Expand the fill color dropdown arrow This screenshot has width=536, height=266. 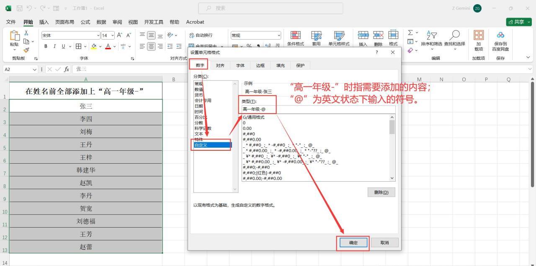click(100, 46)
